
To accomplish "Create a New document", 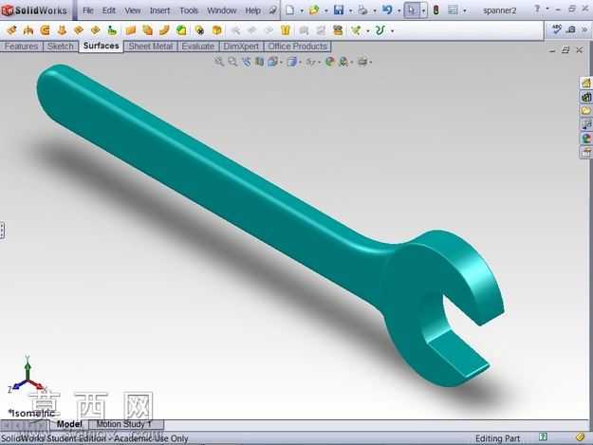I will click(x=289, y=10).
